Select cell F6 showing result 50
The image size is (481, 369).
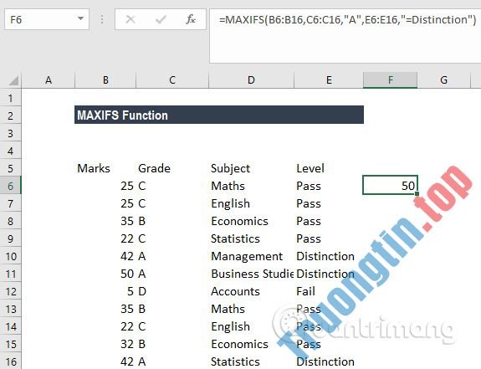[x=390, y=185]
